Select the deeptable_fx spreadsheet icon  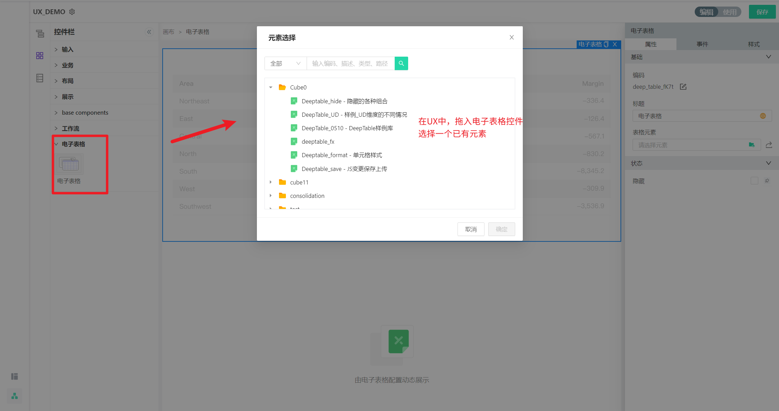tap(294, 141)
